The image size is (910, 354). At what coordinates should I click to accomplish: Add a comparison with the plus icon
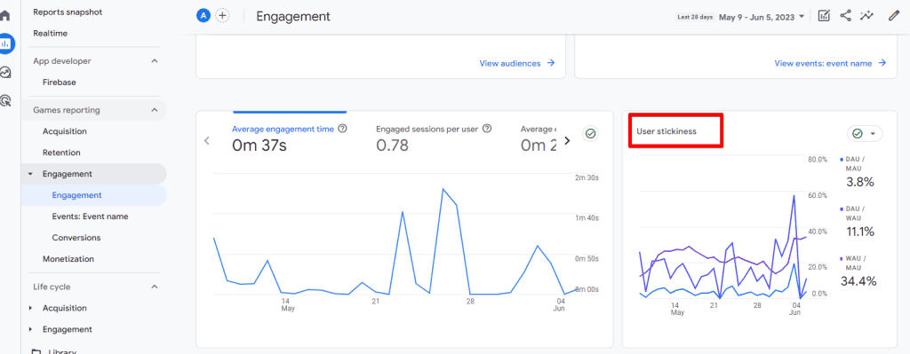click(x=222, y=16)
